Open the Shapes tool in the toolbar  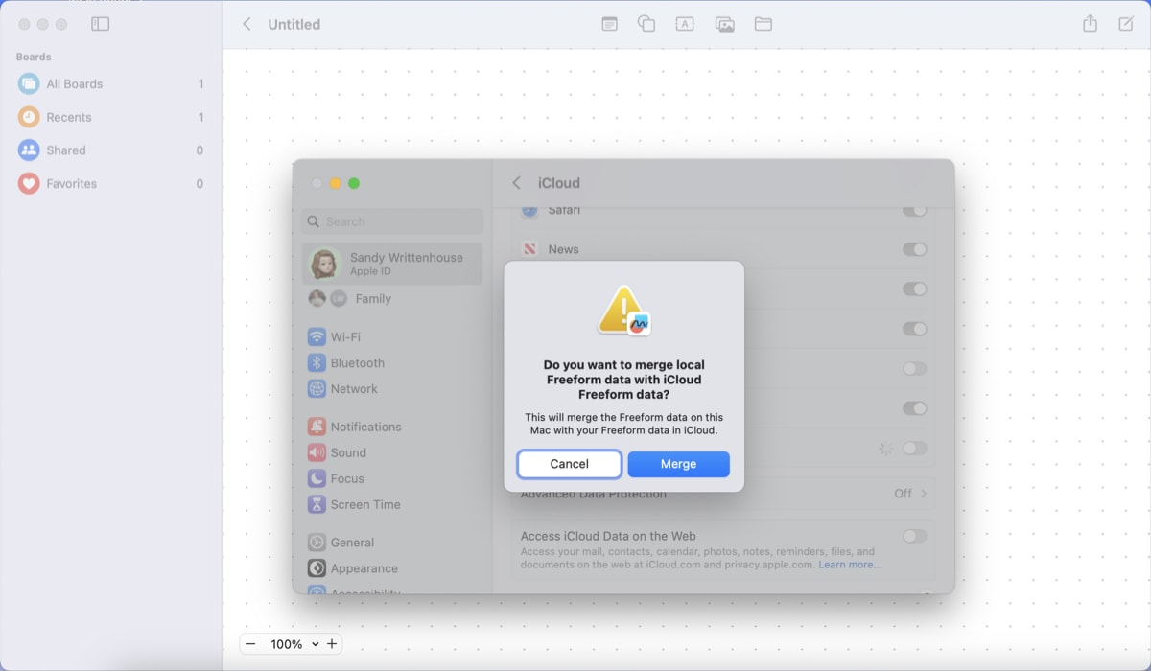coord(647,24)
